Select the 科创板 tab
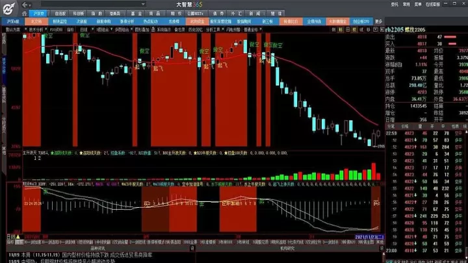Image resolution: width=468 pixels, height=263 pixels. pos(78,14)
